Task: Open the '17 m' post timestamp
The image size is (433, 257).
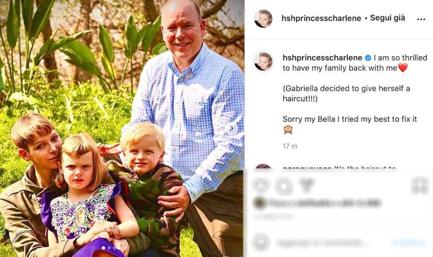Action: point(290,146)
